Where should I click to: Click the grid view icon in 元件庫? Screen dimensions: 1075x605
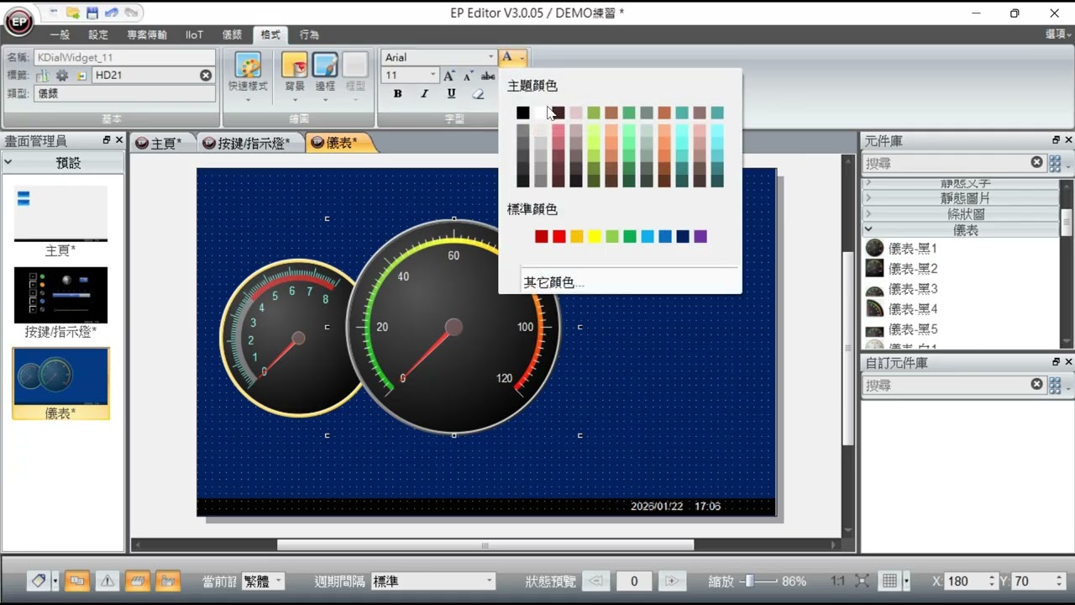(x=1055, y=163)
